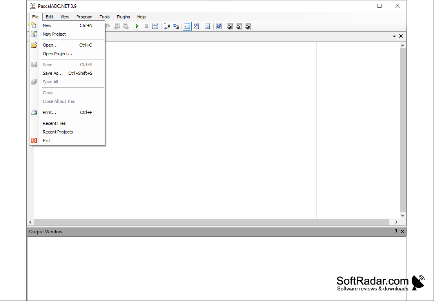This screenshot has width=434, height=301.
Task: Choose New from the File menu
Action: point(67,25)
